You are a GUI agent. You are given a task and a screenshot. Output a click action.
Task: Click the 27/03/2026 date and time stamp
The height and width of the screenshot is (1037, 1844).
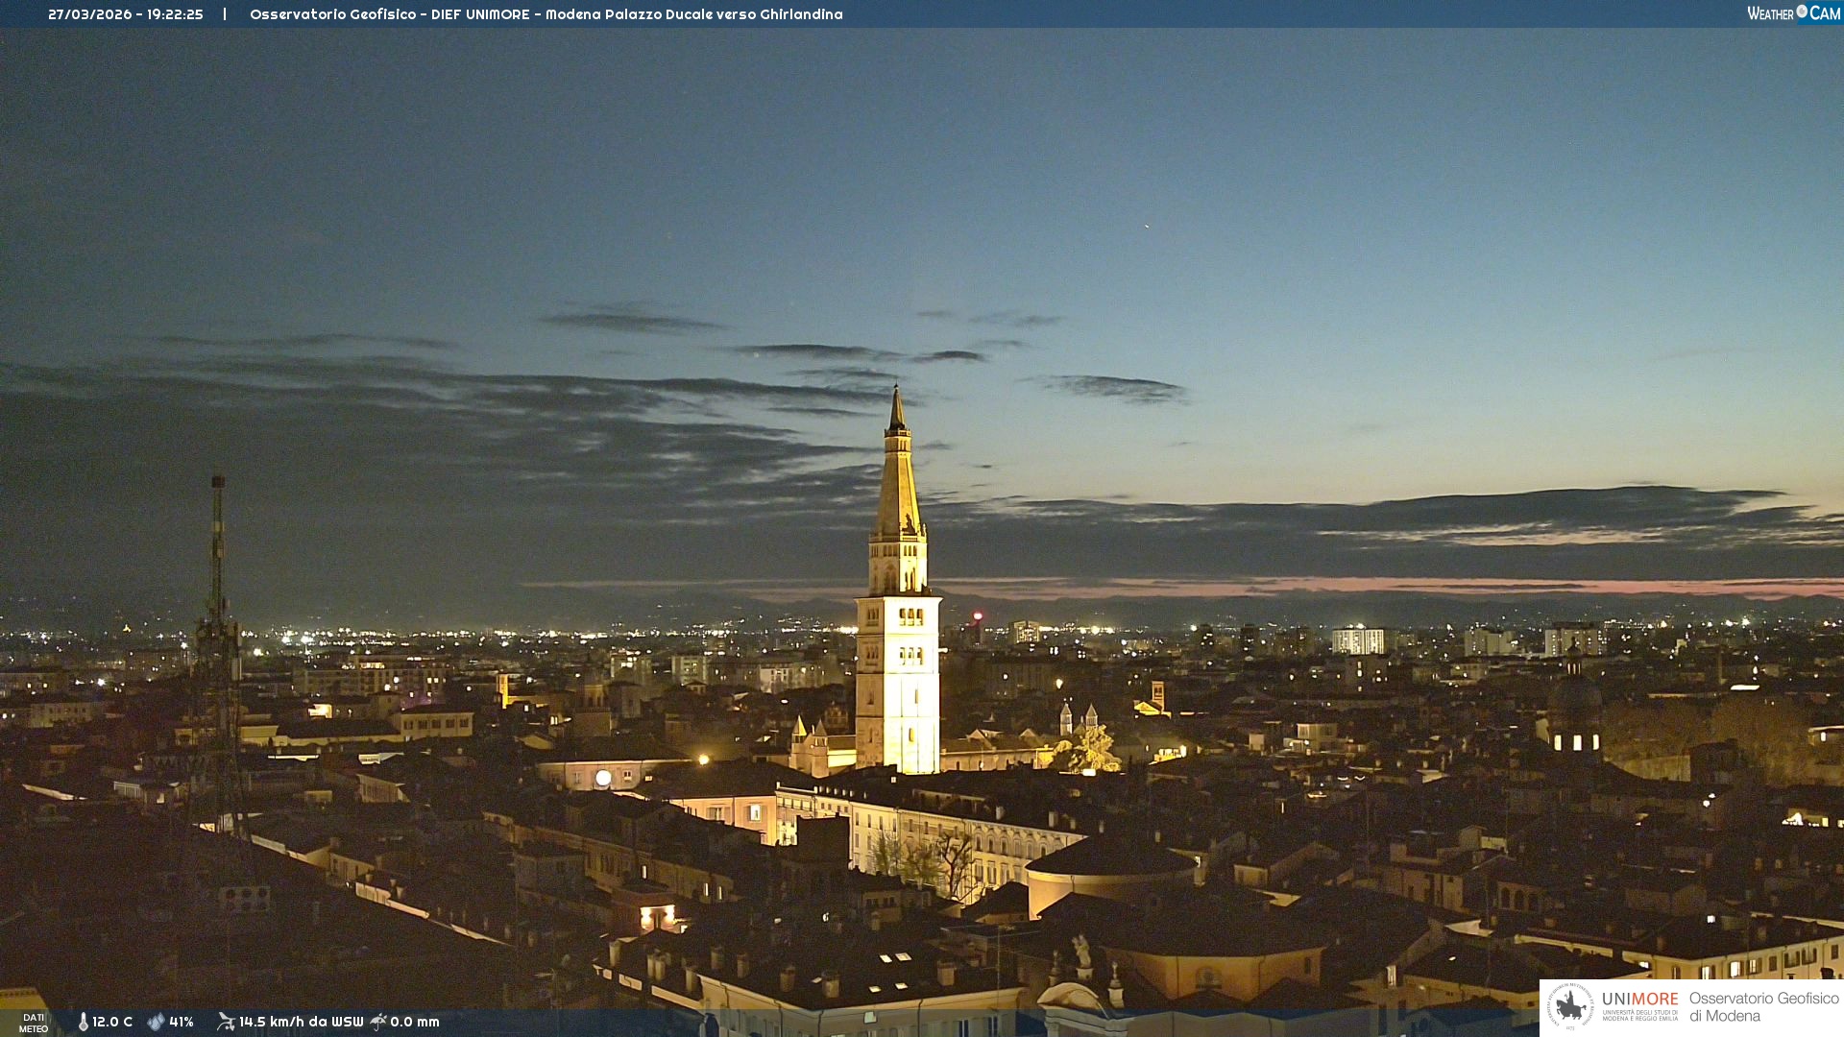[x=126, y=14]
